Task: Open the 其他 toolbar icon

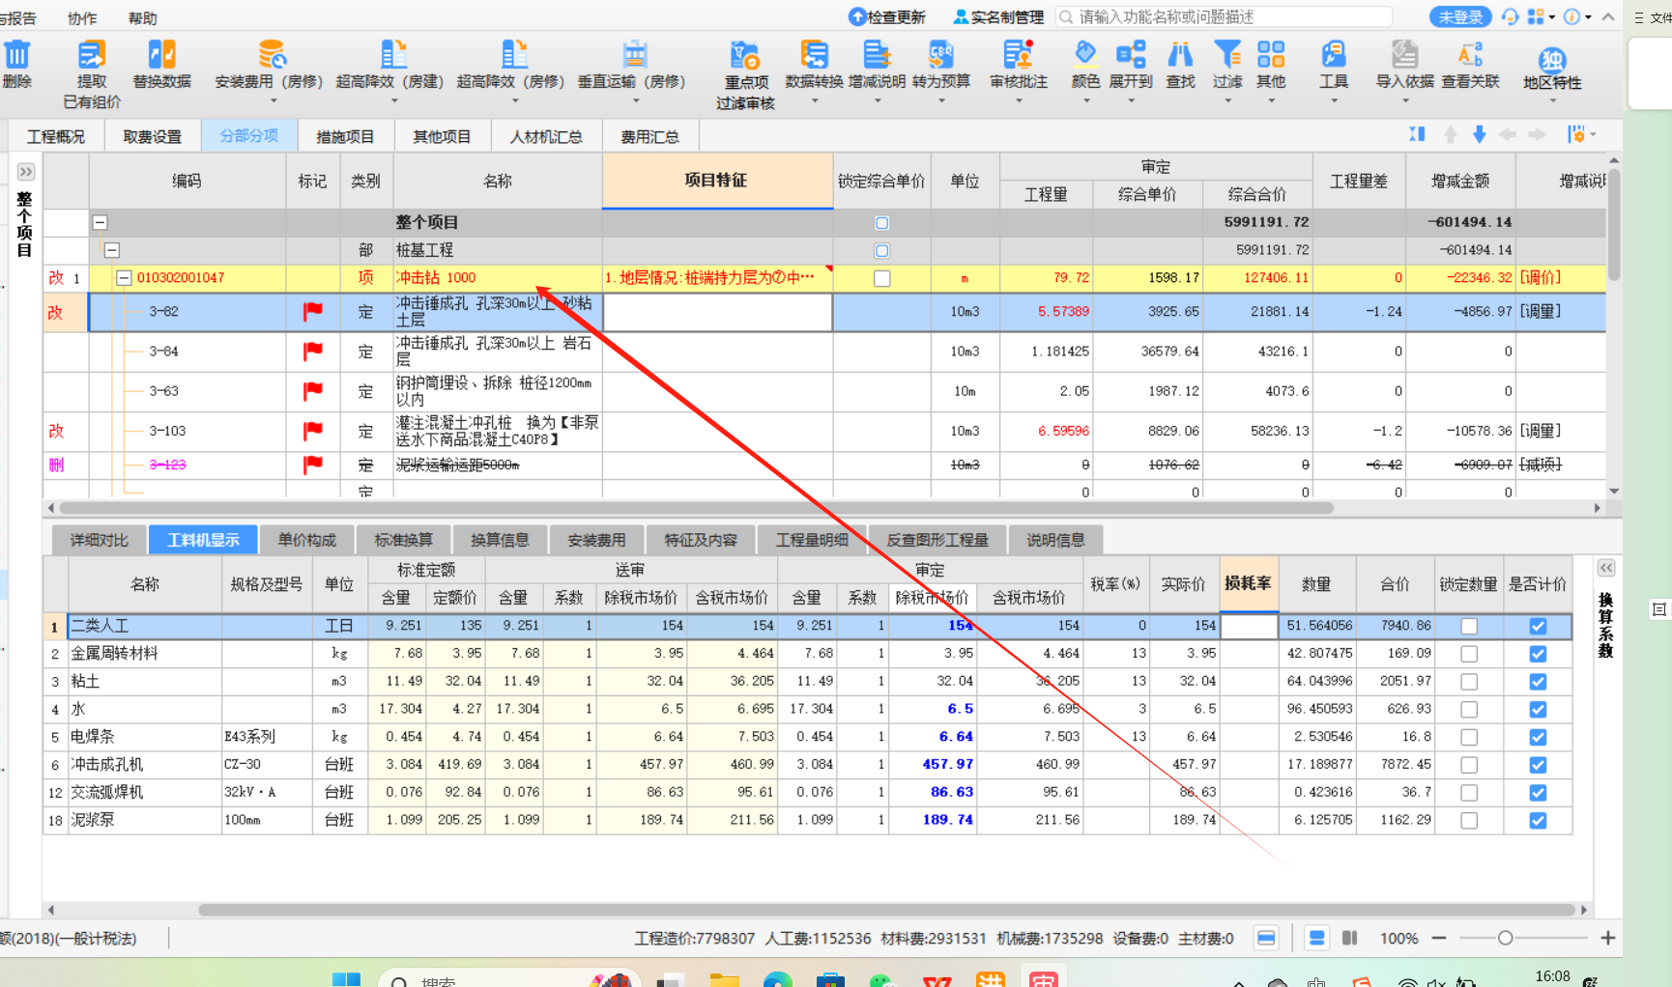Action: click(1271, 65)
